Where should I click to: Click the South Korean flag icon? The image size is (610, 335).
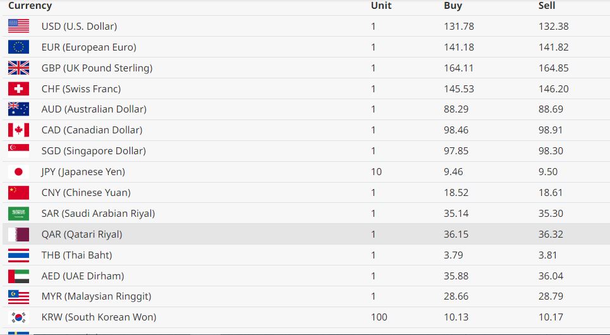[18, 317]
